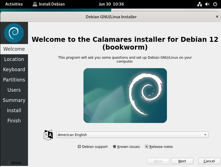This screenshot has height=167, width=221.
Task: Click the Debian swirl logo in sidebar
Action: pyautogui.click(x=14, y=33)
